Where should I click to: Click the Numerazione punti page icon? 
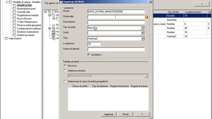[x=14, y=9]
